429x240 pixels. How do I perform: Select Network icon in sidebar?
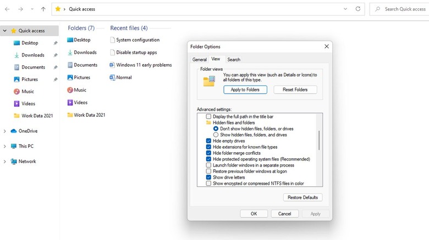13,162
